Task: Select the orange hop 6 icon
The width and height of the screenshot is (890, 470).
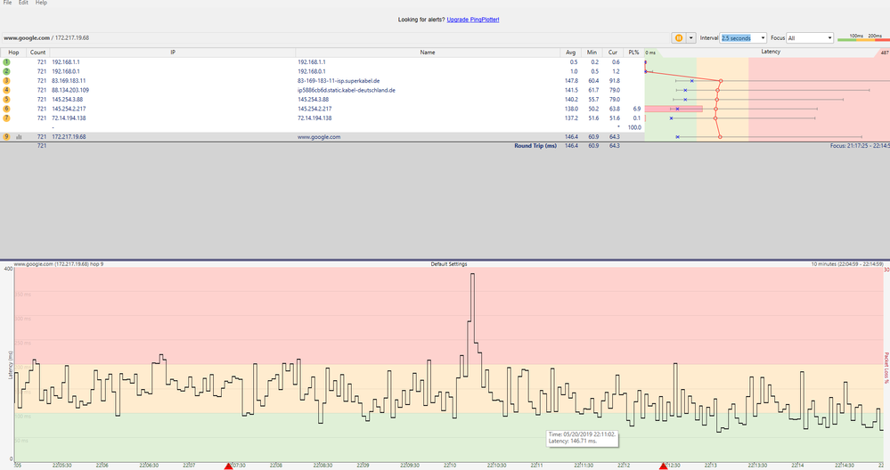Action: (7, 109)
